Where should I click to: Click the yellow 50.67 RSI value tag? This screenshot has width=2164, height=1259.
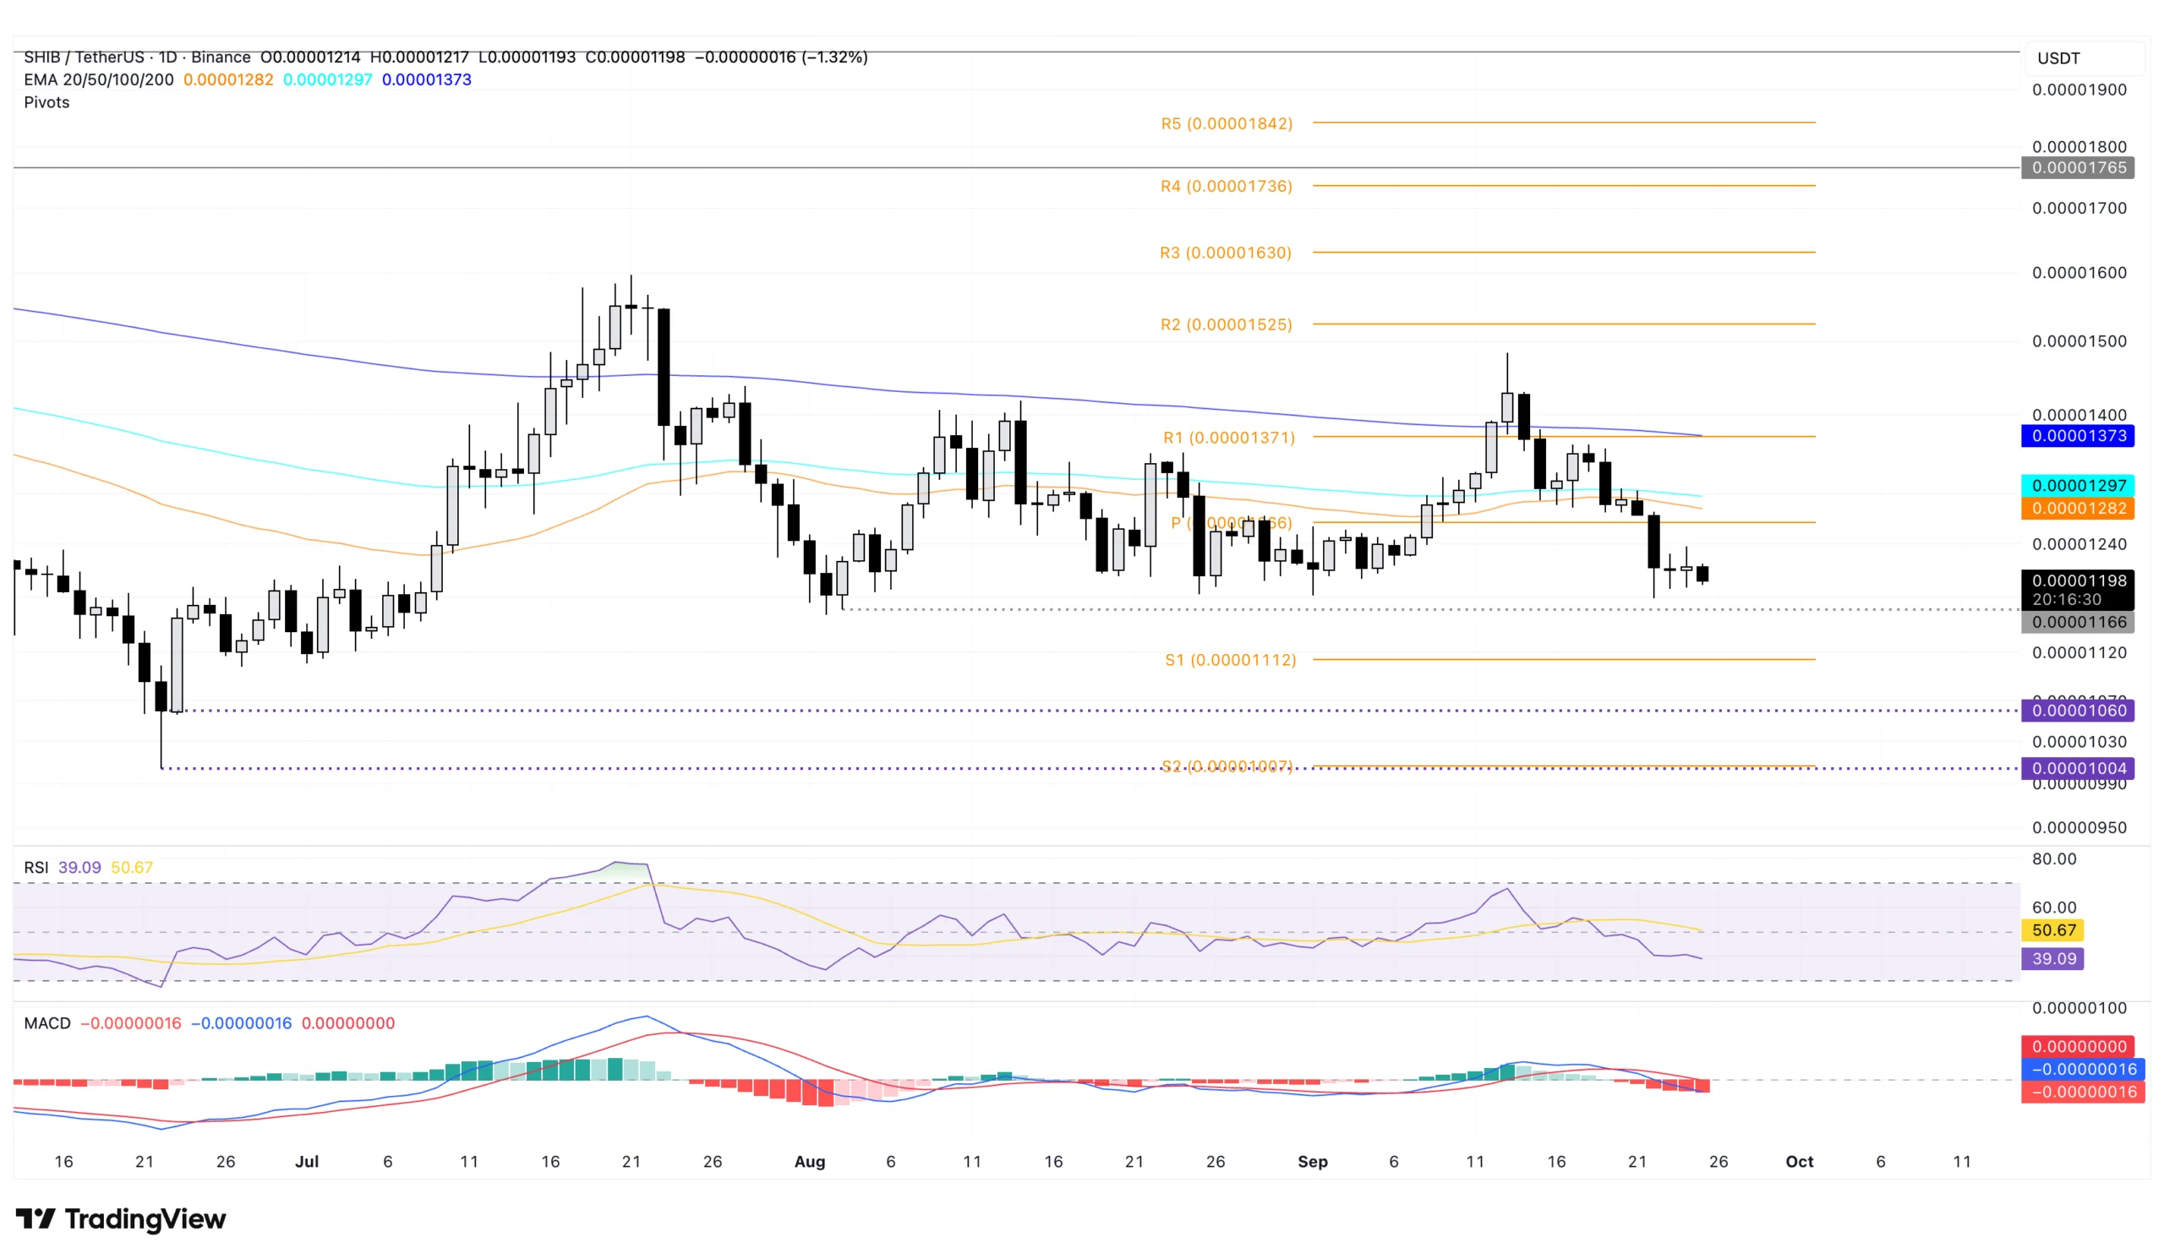click(x=2053, y=930)
